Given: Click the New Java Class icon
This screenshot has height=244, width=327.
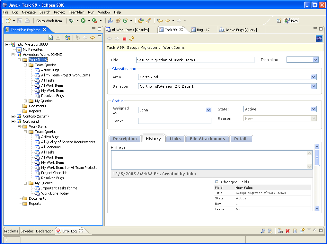Looking at the screenshot, I should tap(125, 21).
